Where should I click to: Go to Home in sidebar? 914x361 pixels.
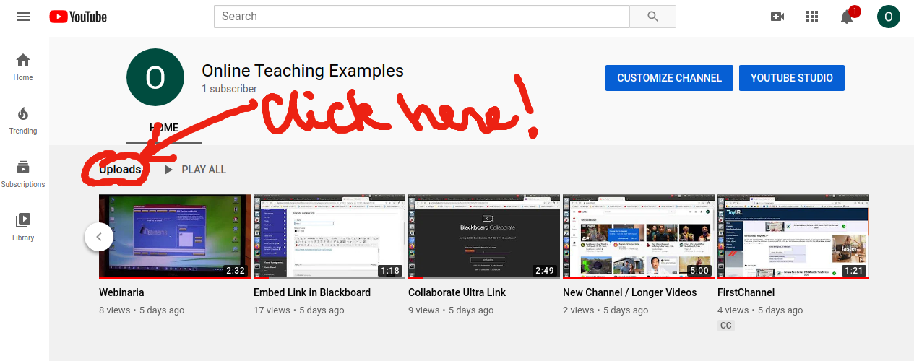pyautogui.click(x=23, y=66)
